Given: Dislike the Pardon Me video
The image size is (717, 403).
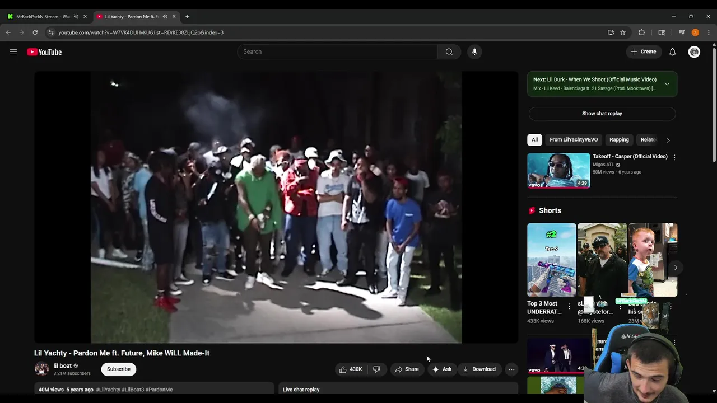Looking at the screenshot, I should click(x=376, y=369).
